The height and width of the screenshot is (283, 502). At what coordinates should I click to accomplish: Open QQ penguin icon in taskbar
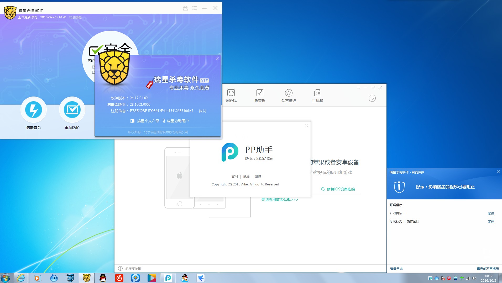click(103, 278)
